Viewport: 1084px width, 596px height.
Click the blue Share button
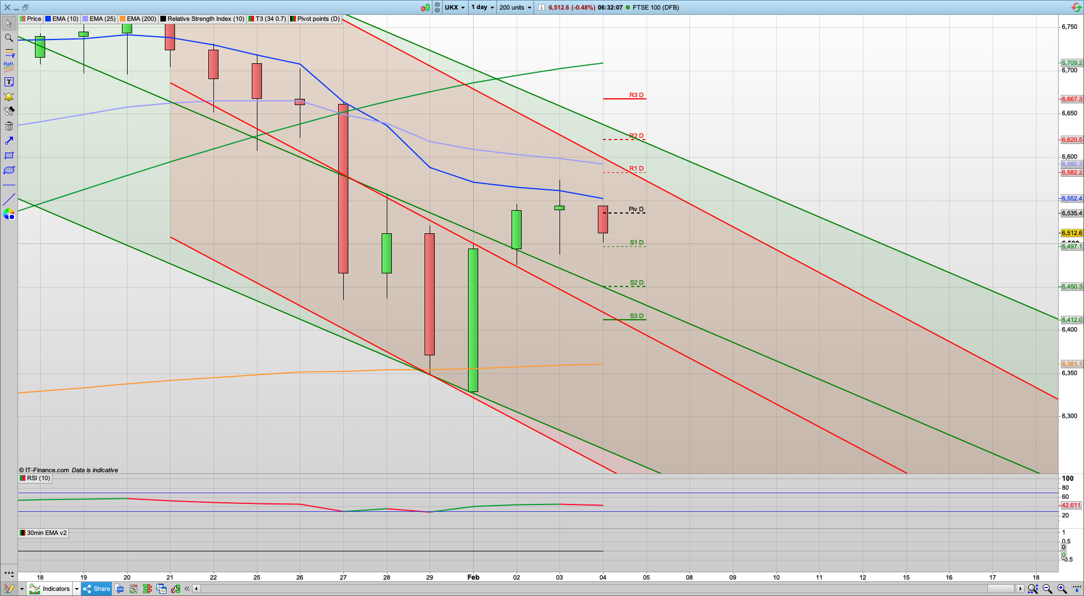coord(96,589)
